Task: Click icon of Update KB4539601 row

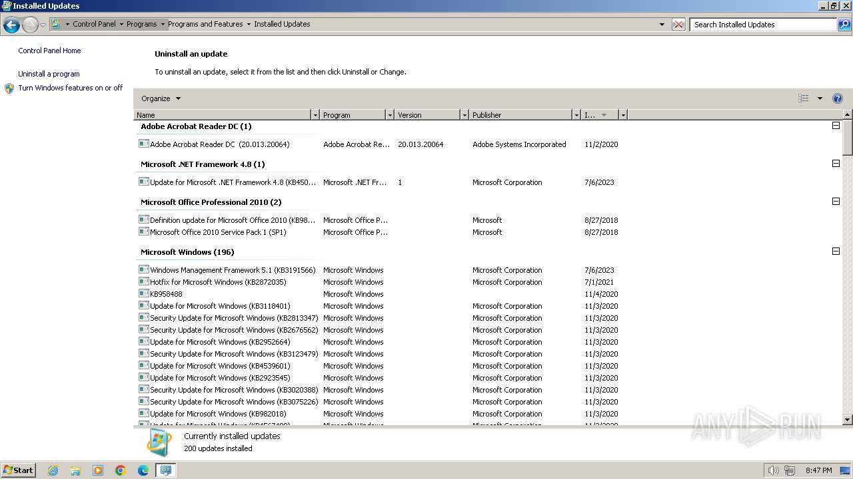Action: pyautogui.click(x=143, y=366)
